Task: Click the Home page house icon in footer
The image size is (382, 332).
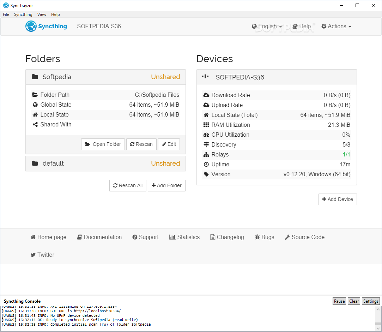Action: coord(33,237)
